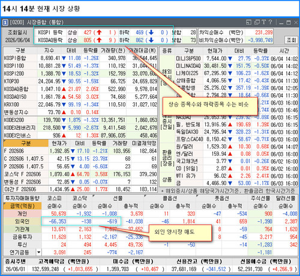Click the 국고채3년 row label

[187, 161]
